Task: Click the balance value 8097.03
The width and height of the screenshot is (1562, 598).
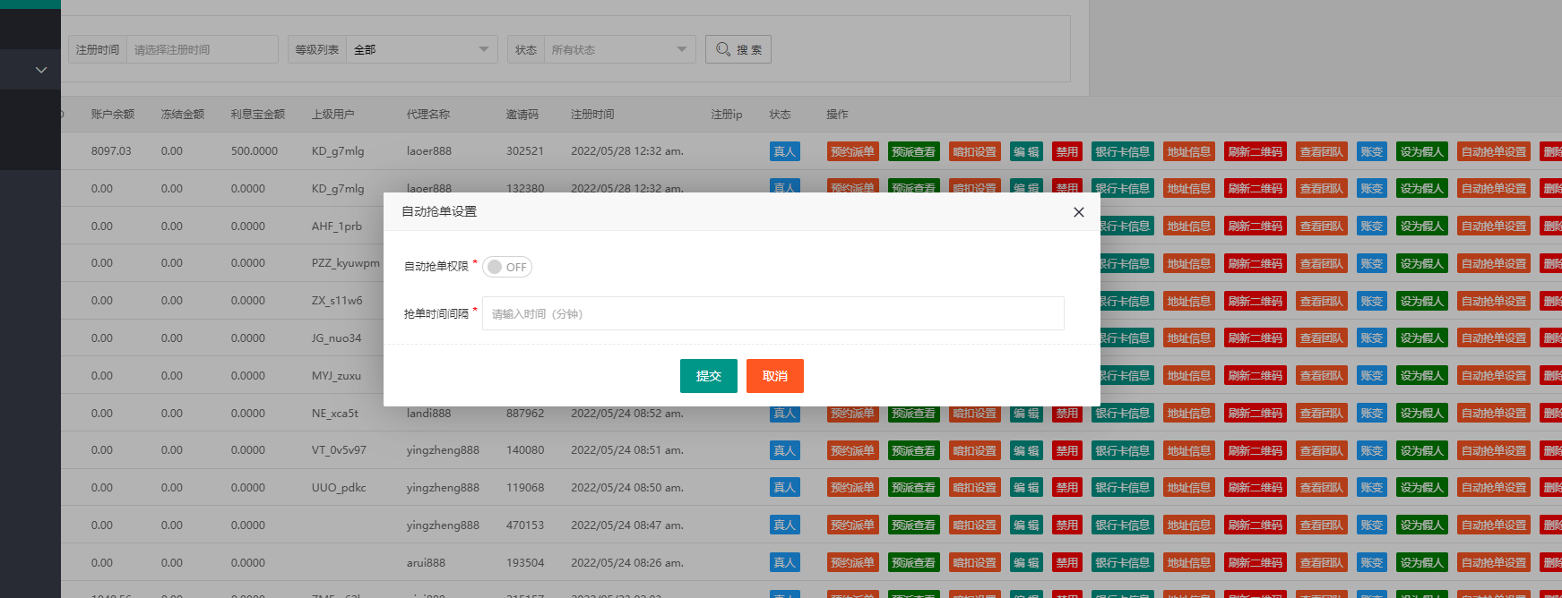Action: [111, 151]
